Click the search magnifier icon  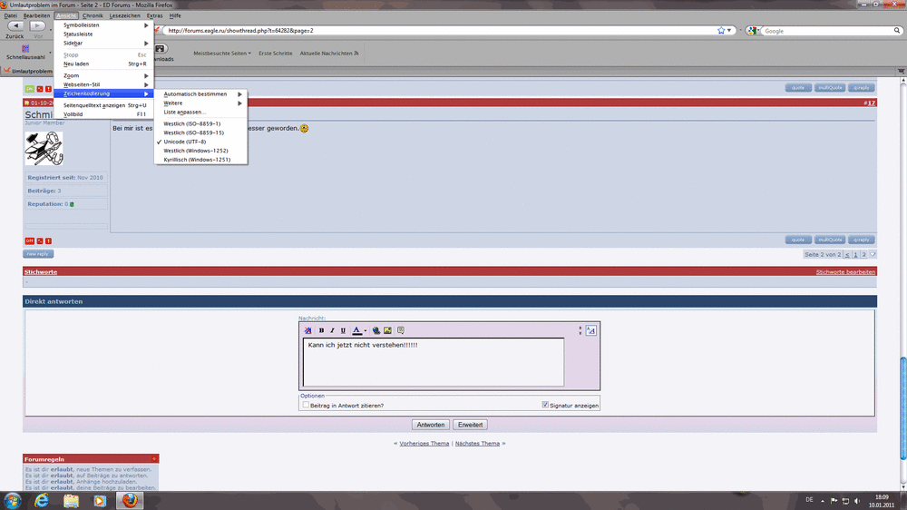pyautogui.click(x=897, y=31)
